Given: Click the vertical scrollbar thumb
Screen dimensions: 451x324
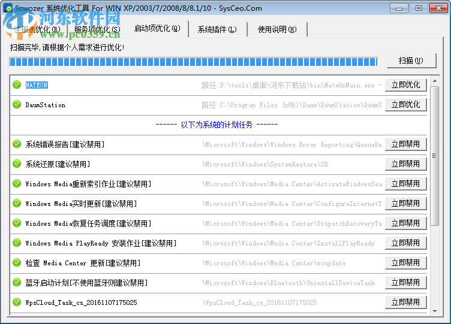Looking at the screenshot, I should [435, 156].
